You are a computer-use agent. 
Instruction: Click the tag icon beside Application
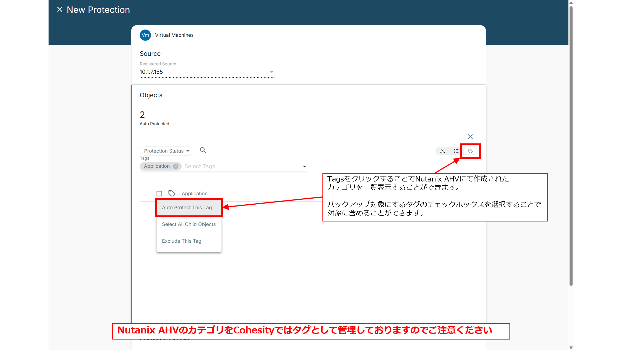pyautogui.click(x=172, y=193)
